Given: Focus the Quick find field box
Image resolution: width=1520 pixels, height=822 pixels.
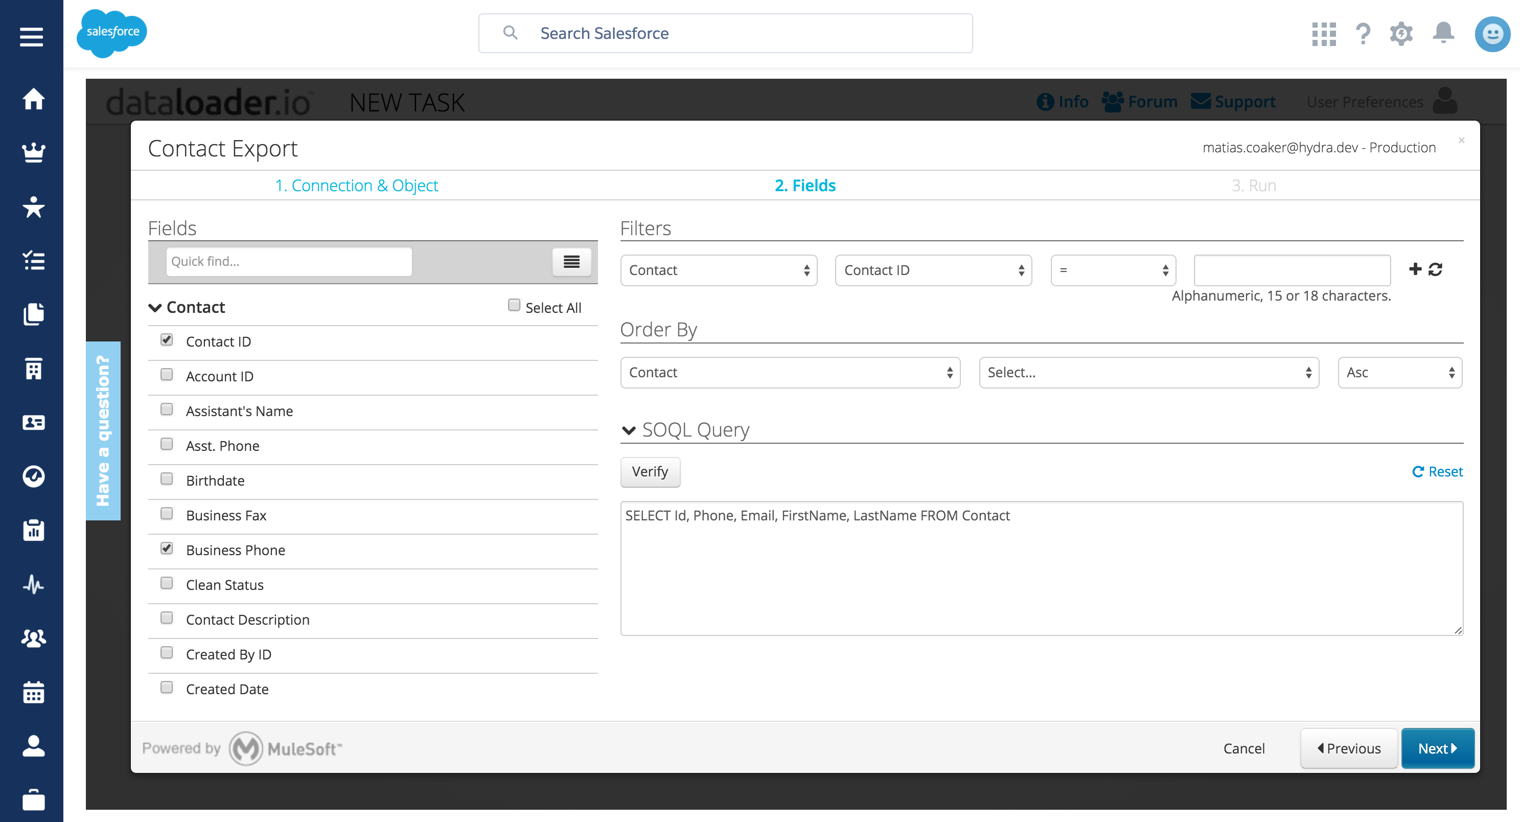Looking at the screenshot, I should click(289, 261).
